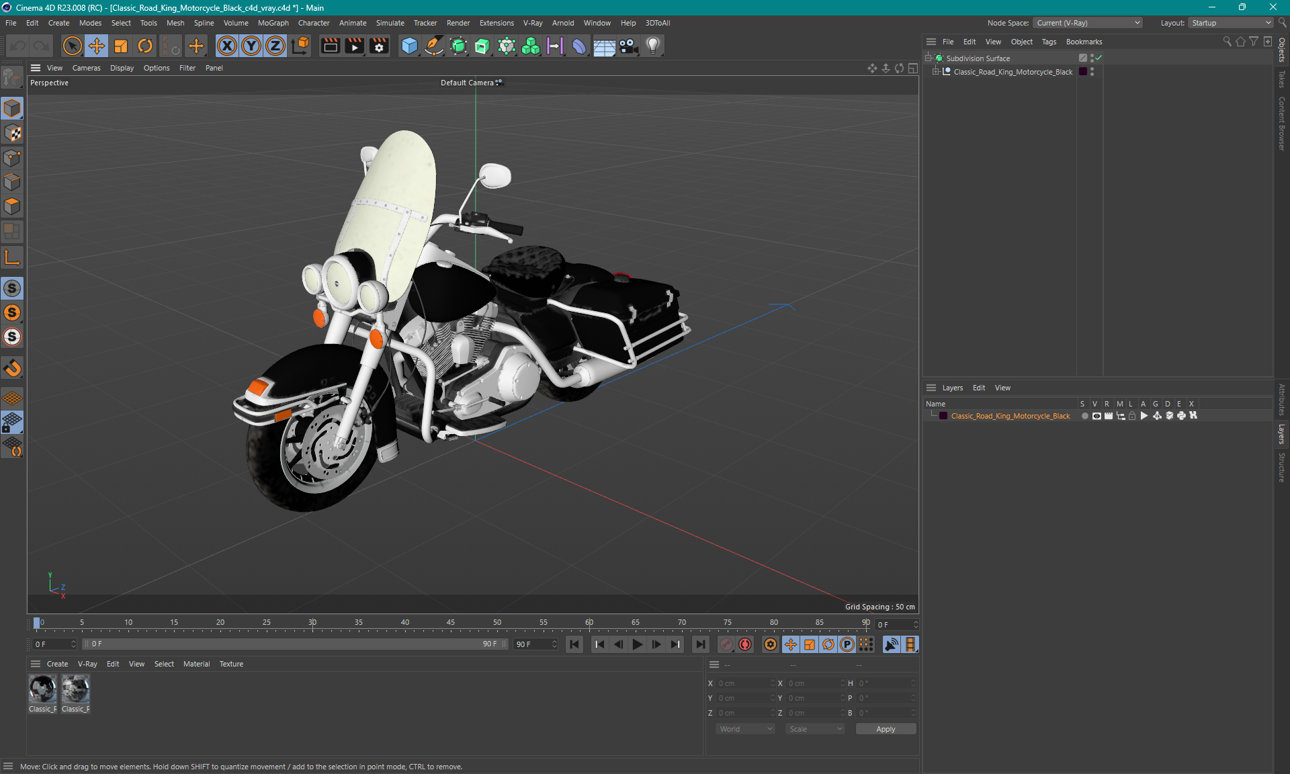The height and width of the screenshot is (774, 1290).
Task: Expand Classic_Road_King_Motorcycle_Black object node
Action: (935, 72)
